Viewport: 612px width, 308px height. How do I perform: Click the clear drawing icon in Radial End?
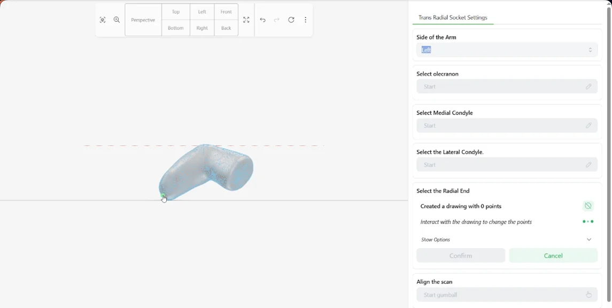click(x=588, y=206)
